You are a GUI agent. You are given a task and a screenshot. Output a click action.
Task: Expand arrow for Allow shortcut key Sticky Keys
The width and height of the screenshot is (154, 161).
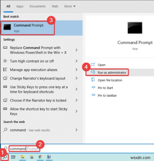tap(76, 111)
